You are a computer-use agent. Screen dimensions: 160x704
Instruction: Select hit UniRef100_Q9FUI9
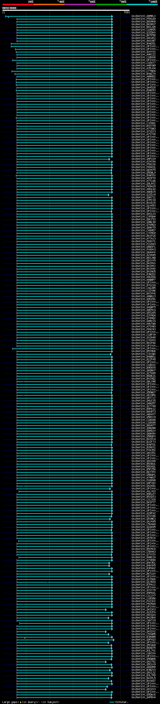[x=143, y=159]
